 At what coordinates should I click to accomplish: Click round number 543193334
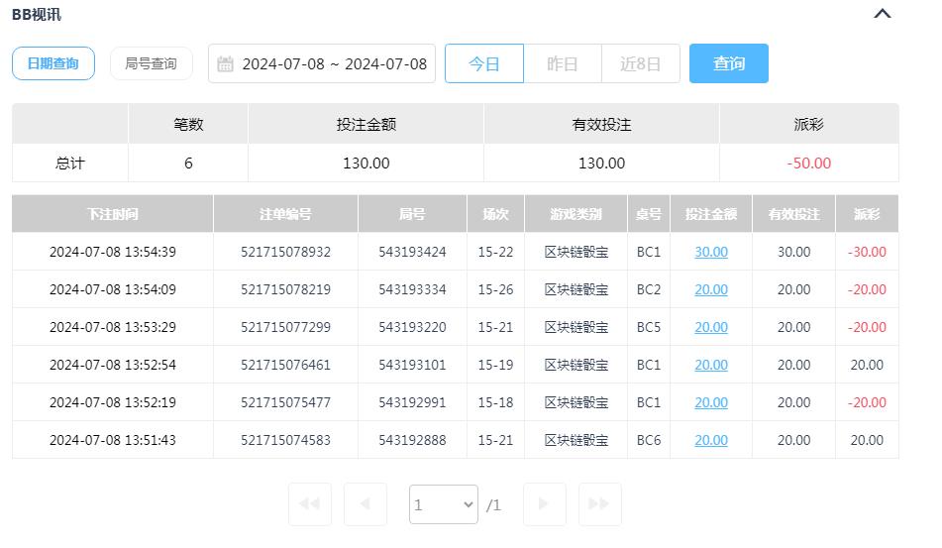413,289
